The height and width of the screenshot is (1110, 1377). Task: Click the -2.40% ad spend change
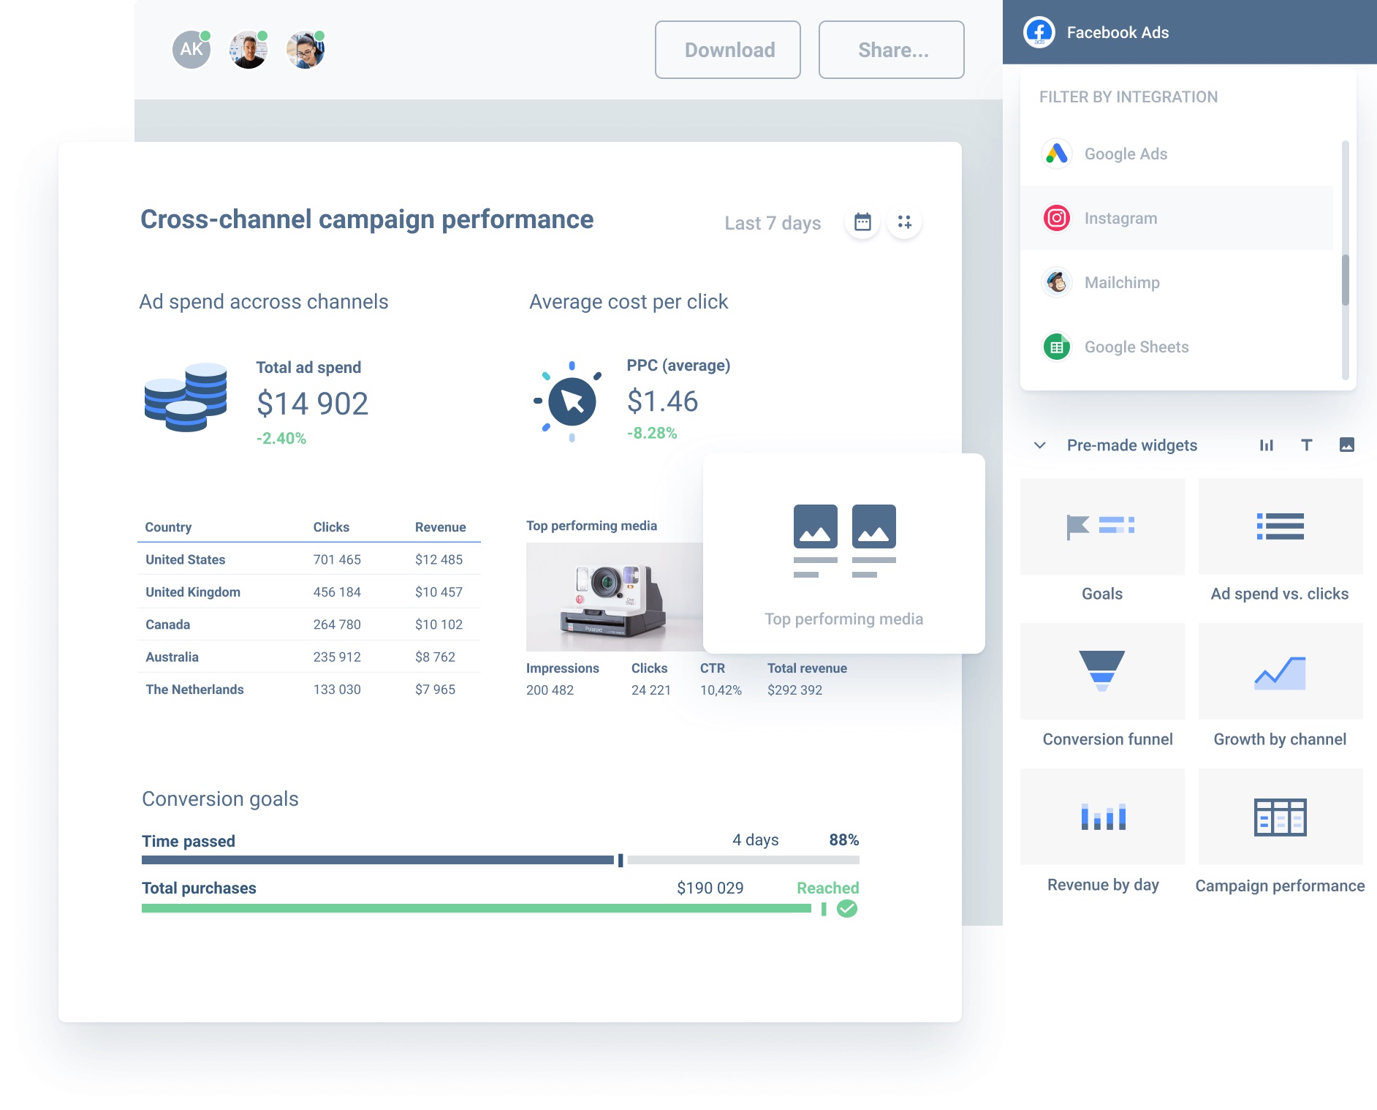coord(281,438)
